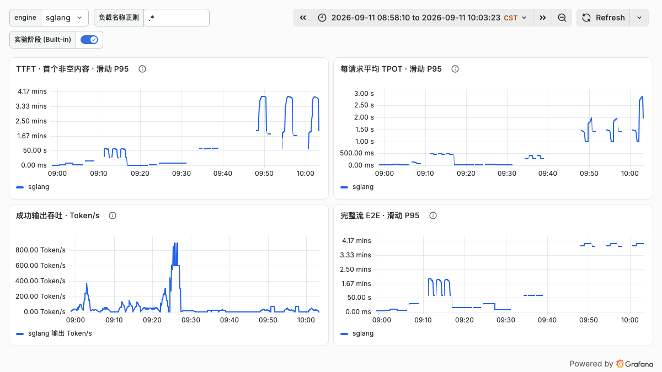662x372 pixels.
Task: Click 500.00 ms axis label in TPOT panel
Action: pos(357,153)
